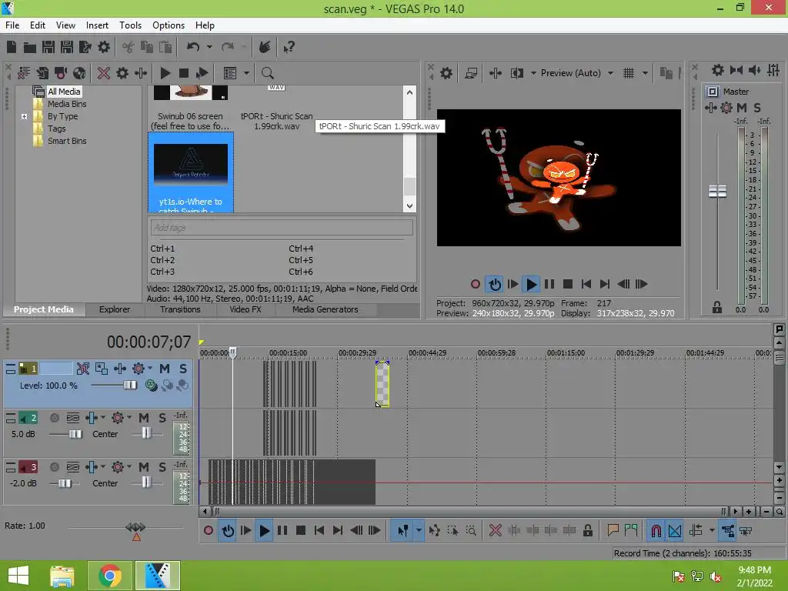Click the Split Screen View icon in preview
788x591 pixels.
tap(517, 73)
